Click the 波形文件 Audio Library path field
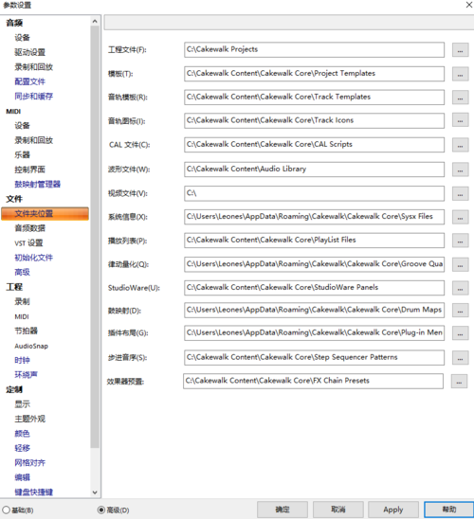 coord(314,170)
